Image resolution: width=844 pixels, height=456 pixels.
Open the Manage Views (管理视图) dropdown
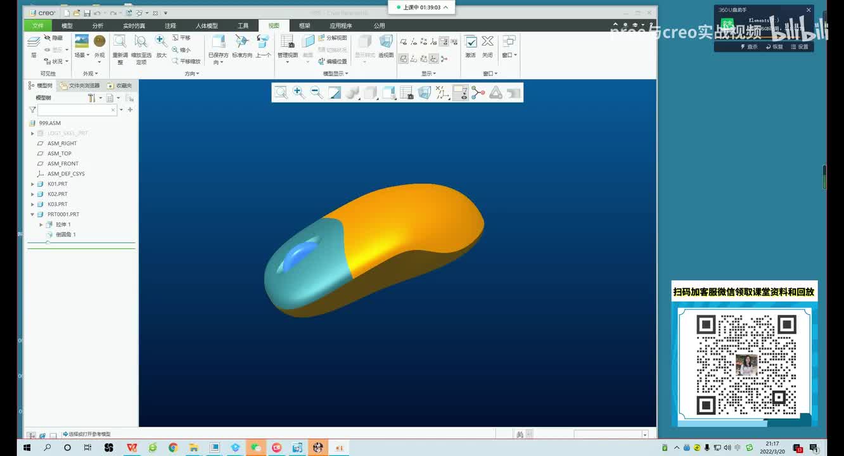[x=288, y=49]
